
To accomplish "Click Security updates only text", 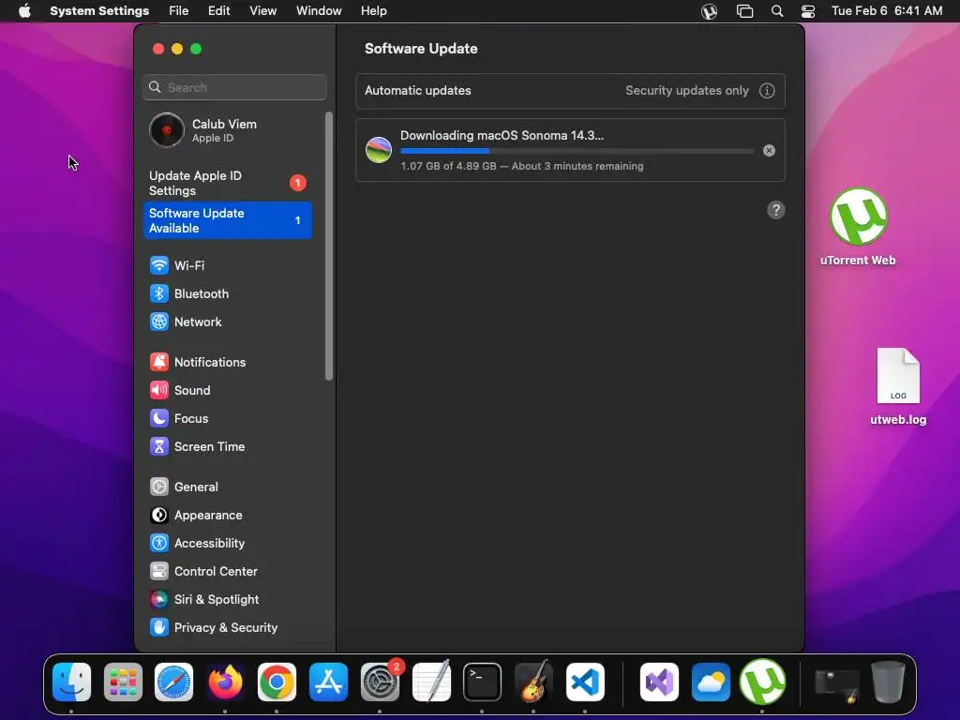I will pos(687,91).
